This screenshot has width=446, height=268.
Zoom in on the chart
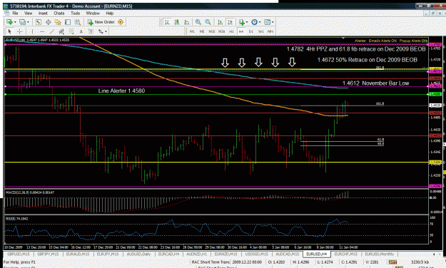[x=198, y=22]
